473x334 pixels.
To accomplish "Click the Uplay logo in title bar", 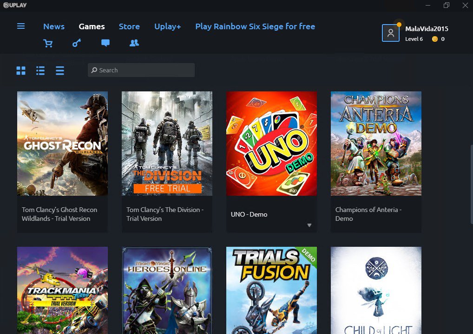I will [15, 5].
